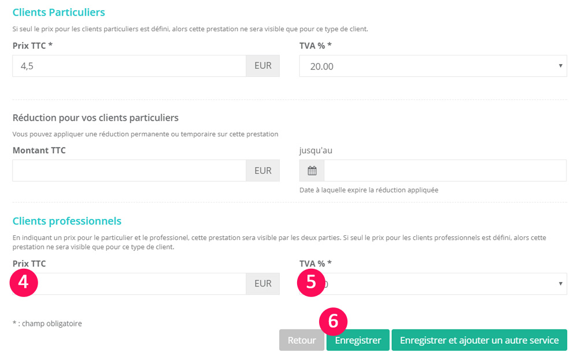Click EUR addon next to Montant TTC field

(x=263, y=170)
